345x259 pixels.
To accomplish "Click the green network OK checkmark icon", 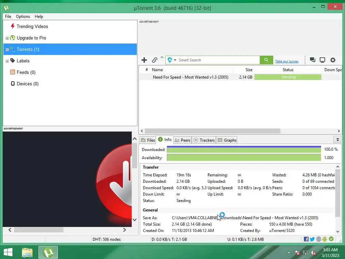I will coord(331,239).
